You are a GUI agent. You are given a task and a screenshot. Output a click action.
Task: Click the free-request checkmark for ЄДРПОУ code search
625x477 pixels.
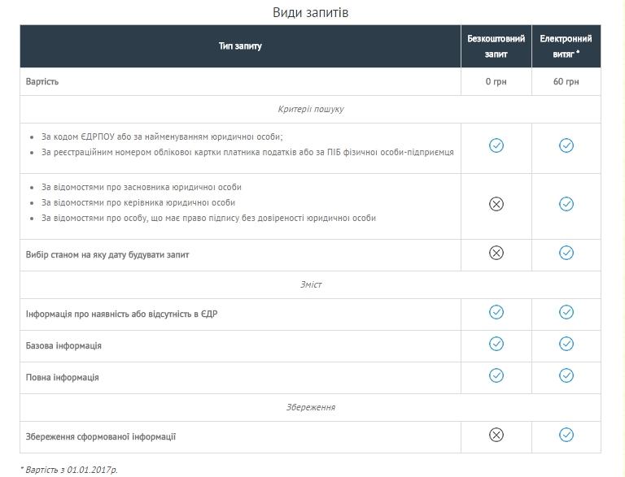[x=496, y=145]
